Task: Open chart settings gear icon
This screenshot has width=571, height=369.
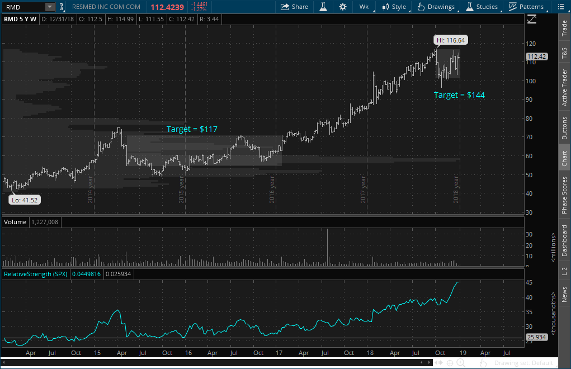Action: (x=342, y=7)
